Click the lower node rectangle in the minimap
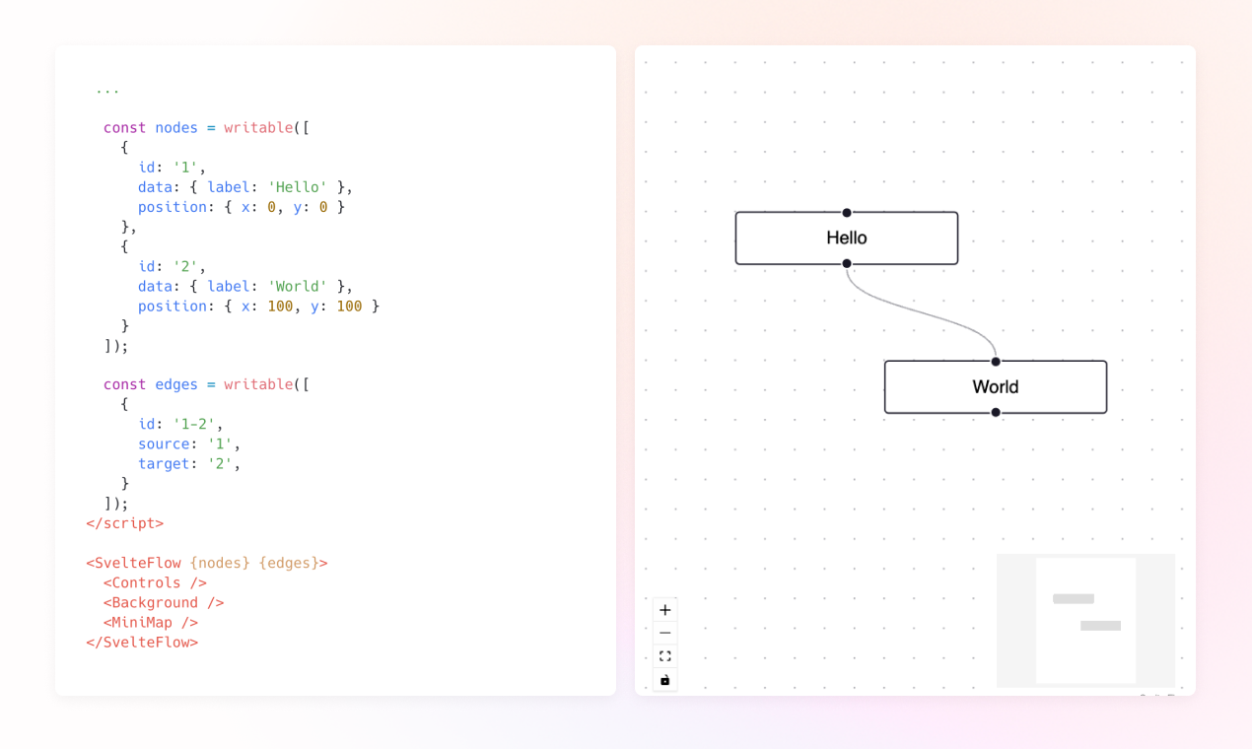Image resolution: width=1252 pixels, height=749 pixels. 1101,626
